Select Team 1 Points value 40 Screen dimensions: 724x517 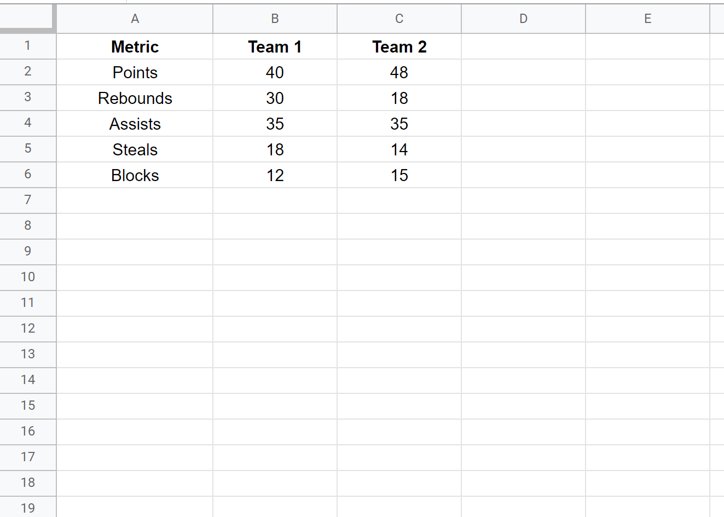pos(275,73)
